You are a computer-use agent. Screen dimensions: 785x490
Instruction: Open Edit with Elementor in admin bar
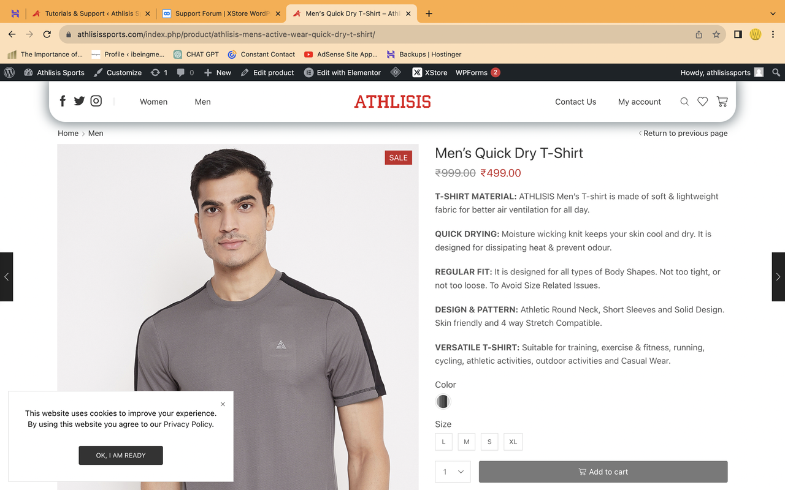342,72
